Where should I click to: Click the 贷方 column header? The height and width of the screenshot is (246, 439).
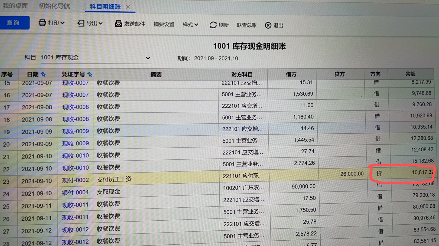coord(340,74)
